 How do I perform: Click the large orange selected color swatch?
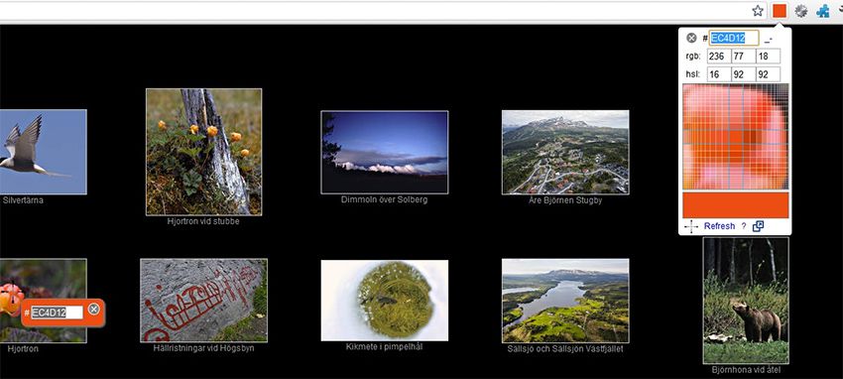(x=736, y=204)
